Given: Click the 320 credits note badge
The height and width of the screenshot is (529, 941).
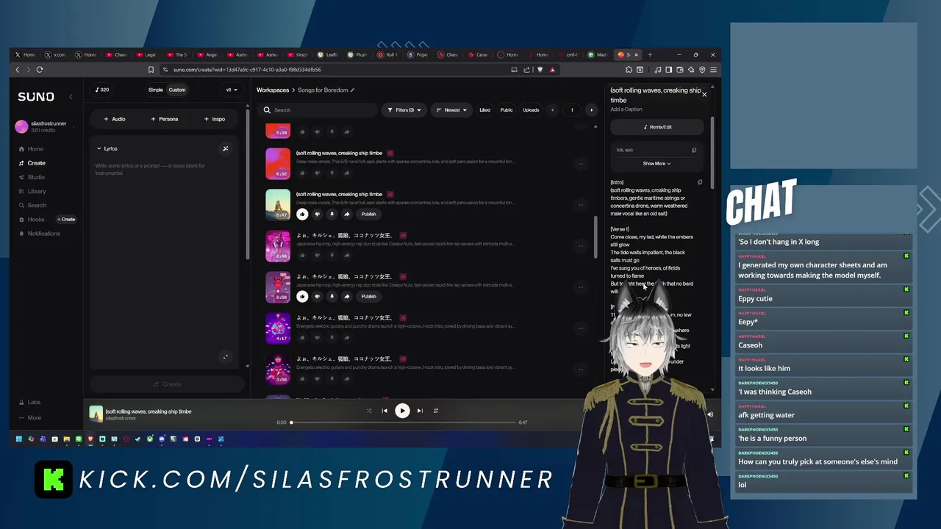Looking at the screenshot, I should pyautogui.click(x=102, y=90).
